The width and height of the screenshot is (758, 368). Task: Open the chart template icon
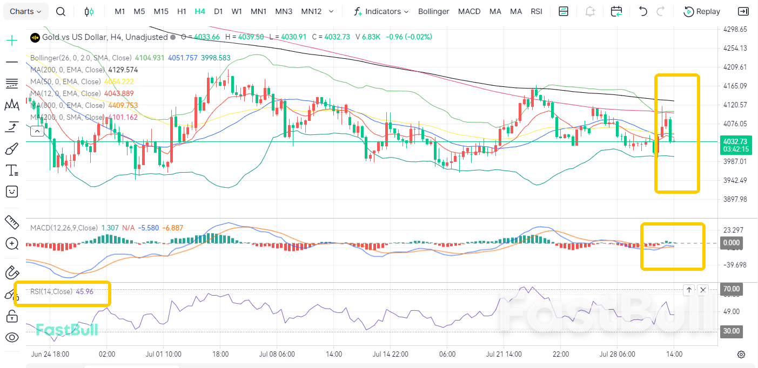[x=564, y=11]
